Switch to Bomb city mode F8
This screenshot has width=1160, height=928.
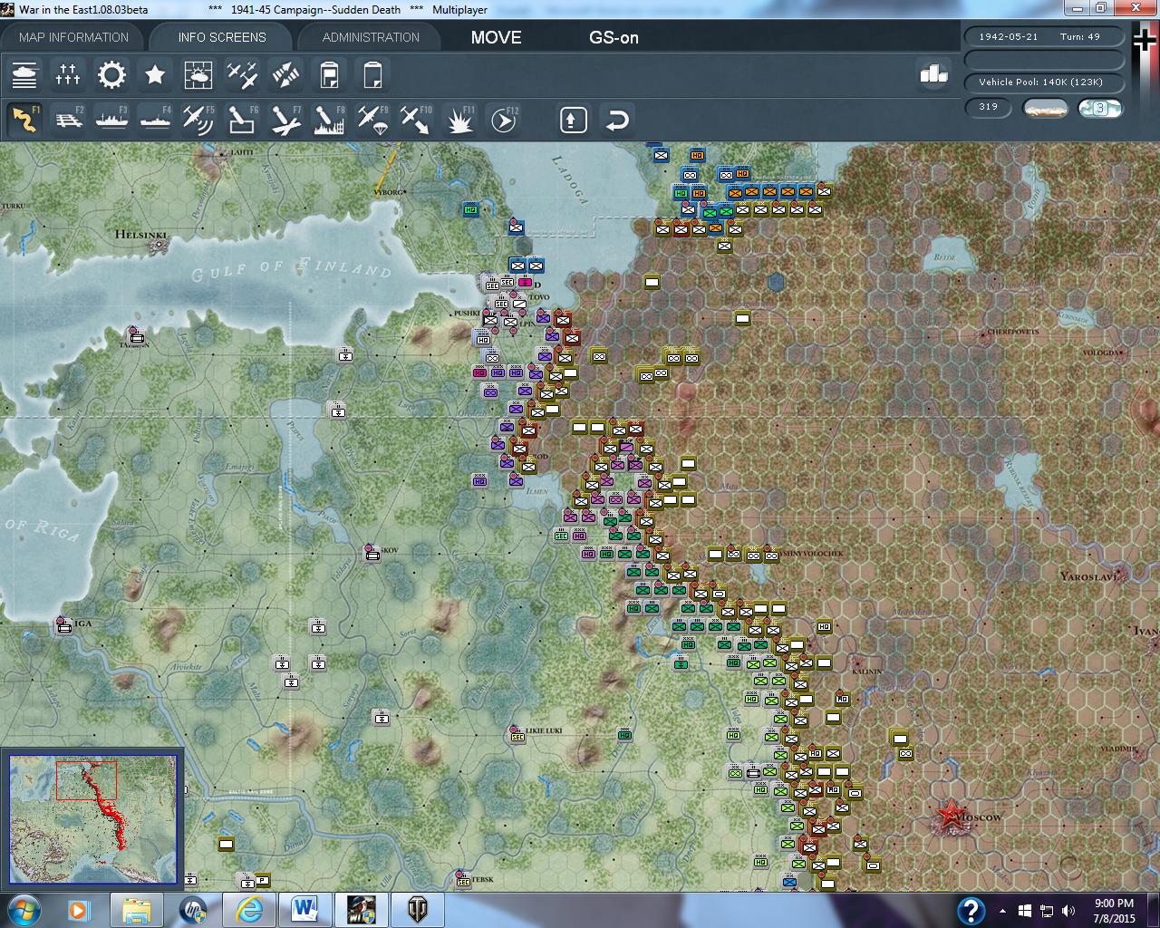click(x=329, y=120)
